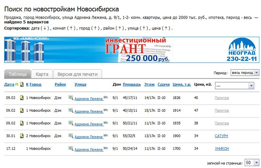Open Адриена Лежена link in 1700 row

(89, 149)
